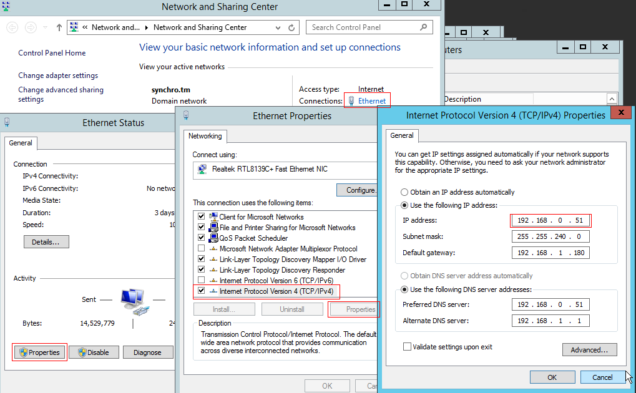Check Validate settings upon exit
The image size is (636, 393).
(407, 347)
